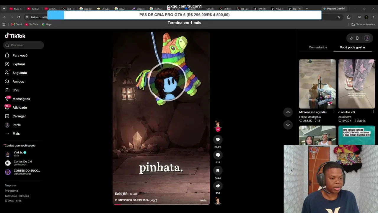Click the Peça ao Gemini button
This screenshot has height=213, width=378.
tap(334, 9)
